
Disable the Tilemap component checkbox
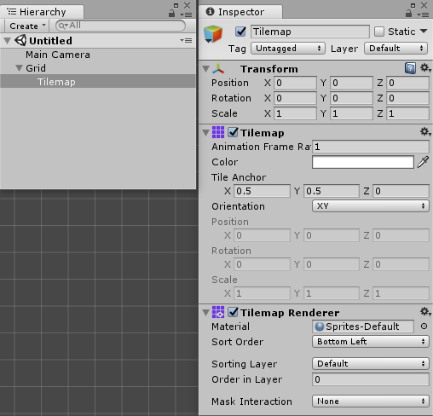pyautogui.click(x=233, y=132)
